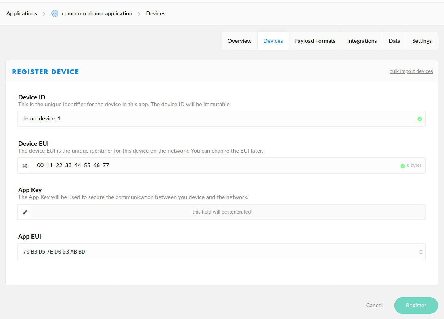Cancel device registration
Viewport: 444px width, 319px height.
tap(374, 305)
